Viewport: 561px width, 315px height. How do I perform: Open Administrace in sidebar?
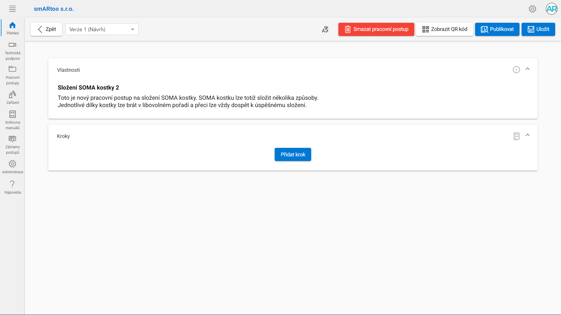click(13, 167)
